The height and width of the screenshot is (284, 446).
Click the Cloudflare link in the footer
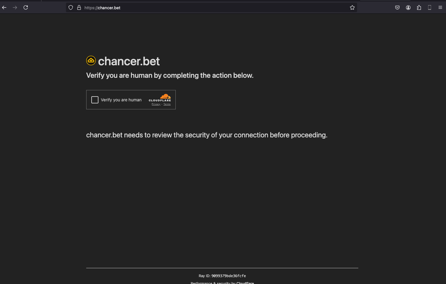[245, 283]
